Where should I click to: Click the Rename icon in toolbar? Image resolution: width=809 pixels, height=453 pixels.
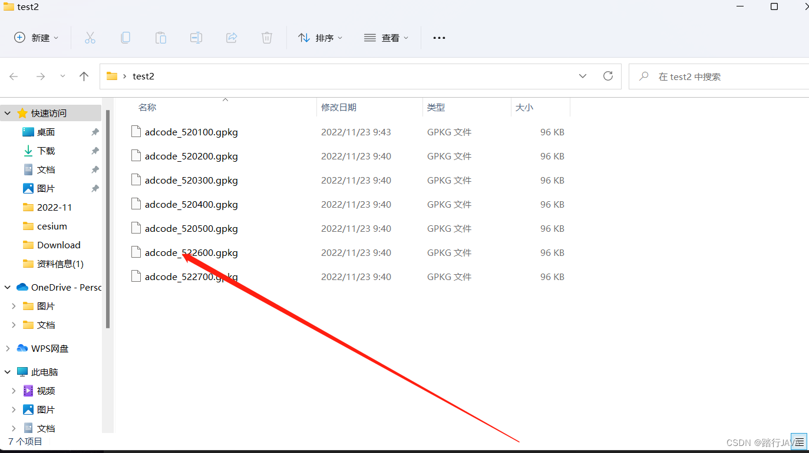point(196,38)
